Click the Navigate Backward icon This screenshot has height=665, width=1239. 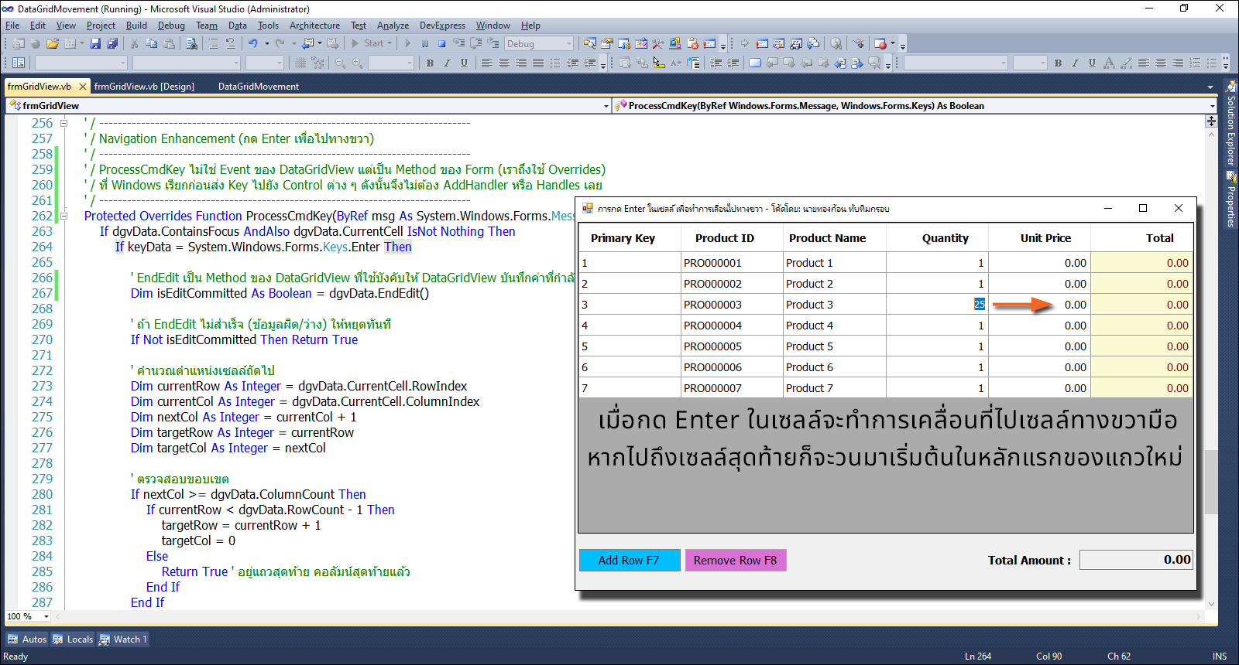308,43
